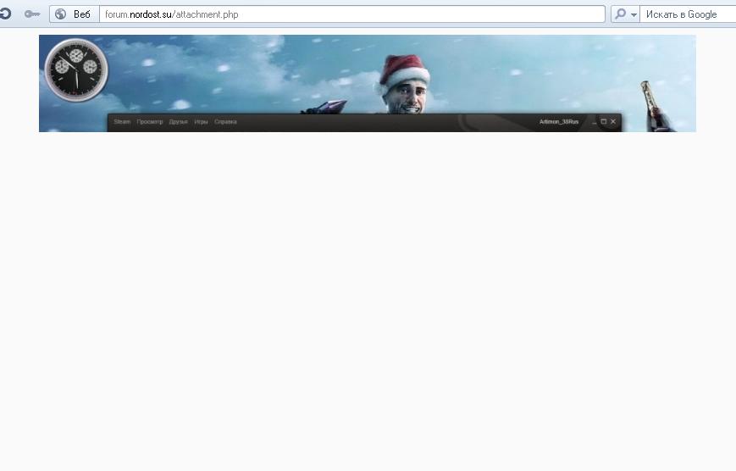Open the Друзья menu
736x471 pixels.
(179, 122)
